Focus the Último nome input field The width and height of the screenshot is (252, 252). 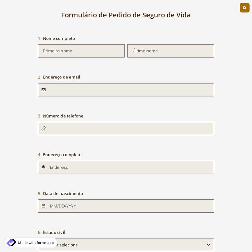(170, 51)
